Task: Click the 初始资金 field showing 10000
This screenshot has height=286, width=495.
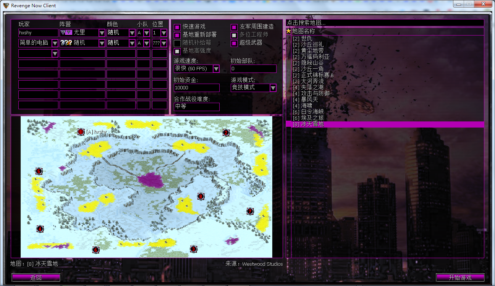Action: coord(197,88)
